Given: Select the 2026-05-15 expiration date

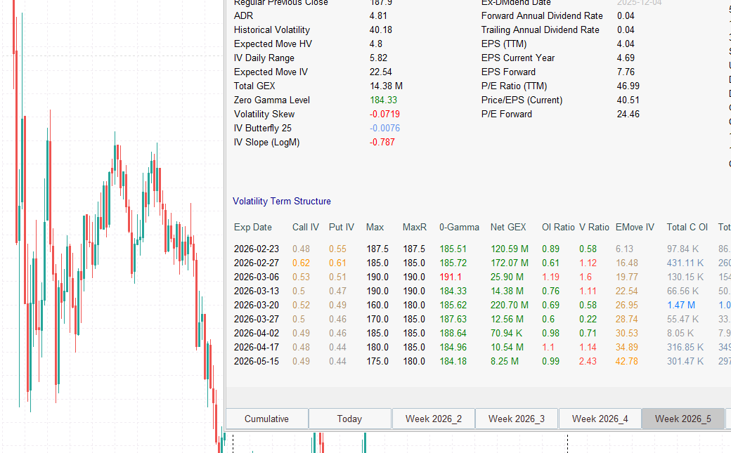Looking at the screenshot, I should click(x=257, y=361).
